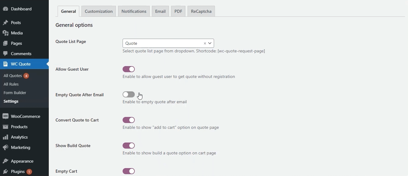Open the ReCaptcha tab
The height and width of the screenshot is (176, 408).
pyautogui.click(x=201, y=11)
